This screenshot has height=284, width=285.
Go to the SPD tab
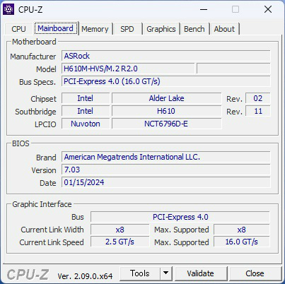click(x=127, y=29)
